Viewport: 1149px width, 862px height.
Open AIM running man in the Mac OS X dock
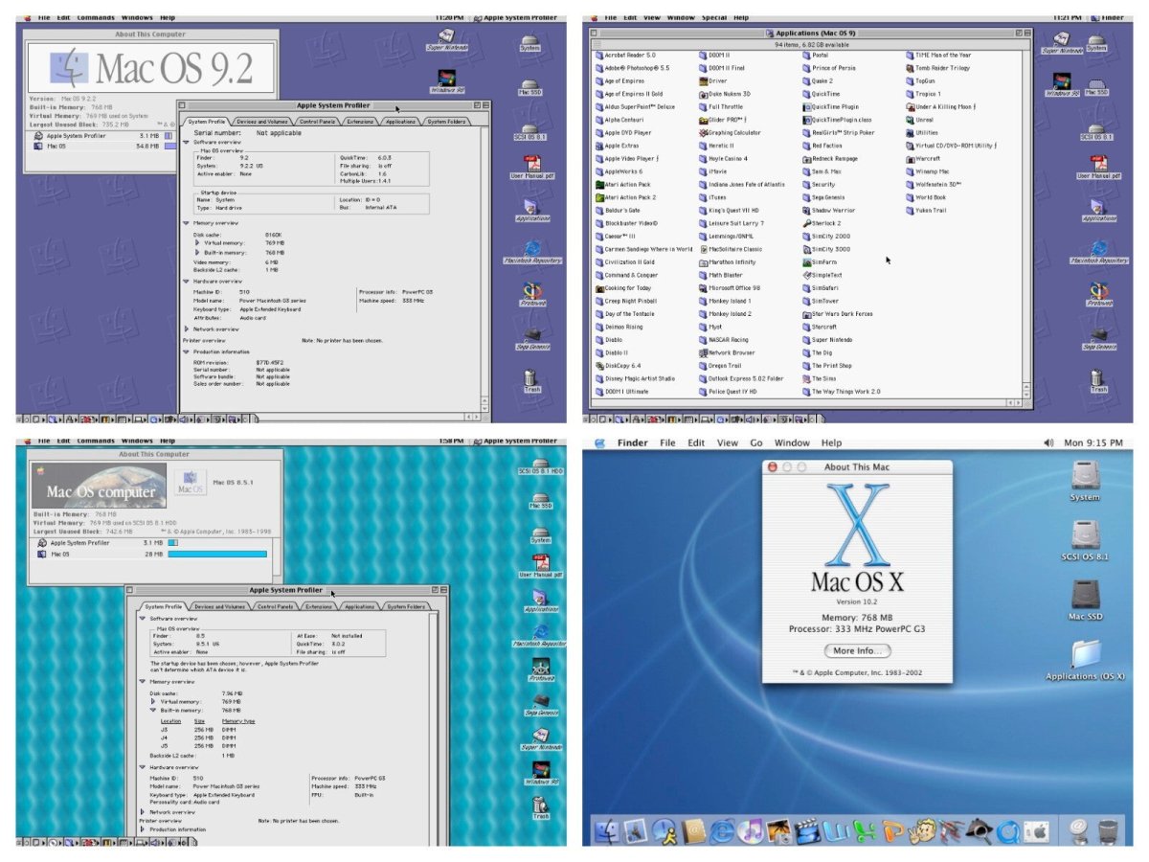665,831
